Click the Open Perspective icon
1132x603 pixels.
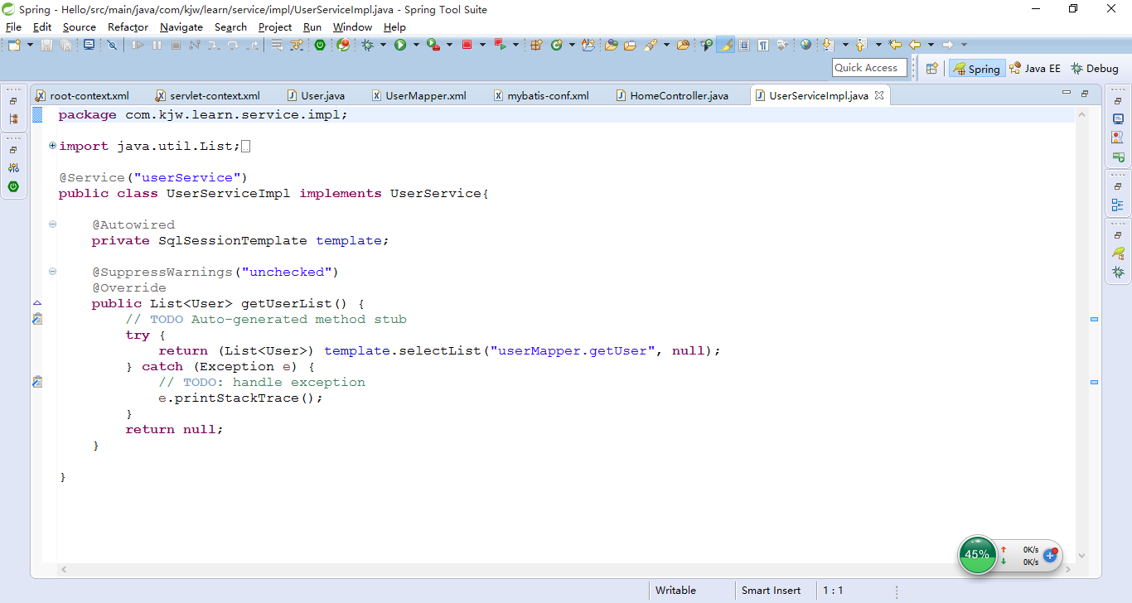[x=932, y=69]
